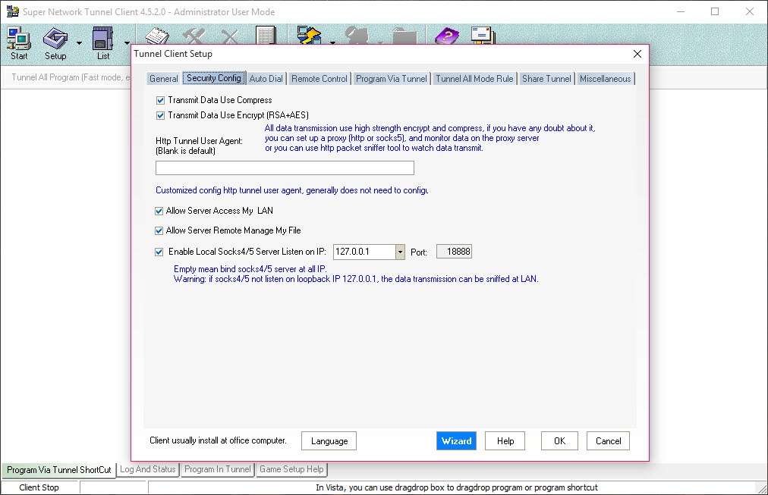Click the Port field showing 18888
This screenshot has height=495, width=768.
tap(454, 252)
